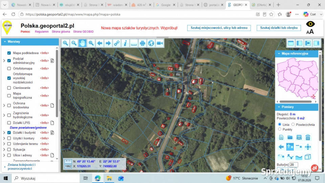Expand the Zagrożenia hydrologiczne tree node
Image resolution: width=325 pixels, height=183 pixels.
[x=4, y=115]
